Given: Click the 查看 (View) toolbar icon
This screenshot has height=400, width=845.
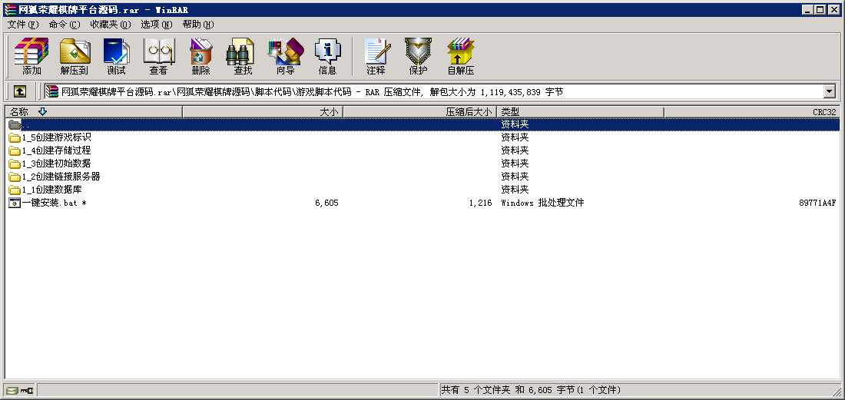Looking at the screenshot, I should (x=158, y=57).
